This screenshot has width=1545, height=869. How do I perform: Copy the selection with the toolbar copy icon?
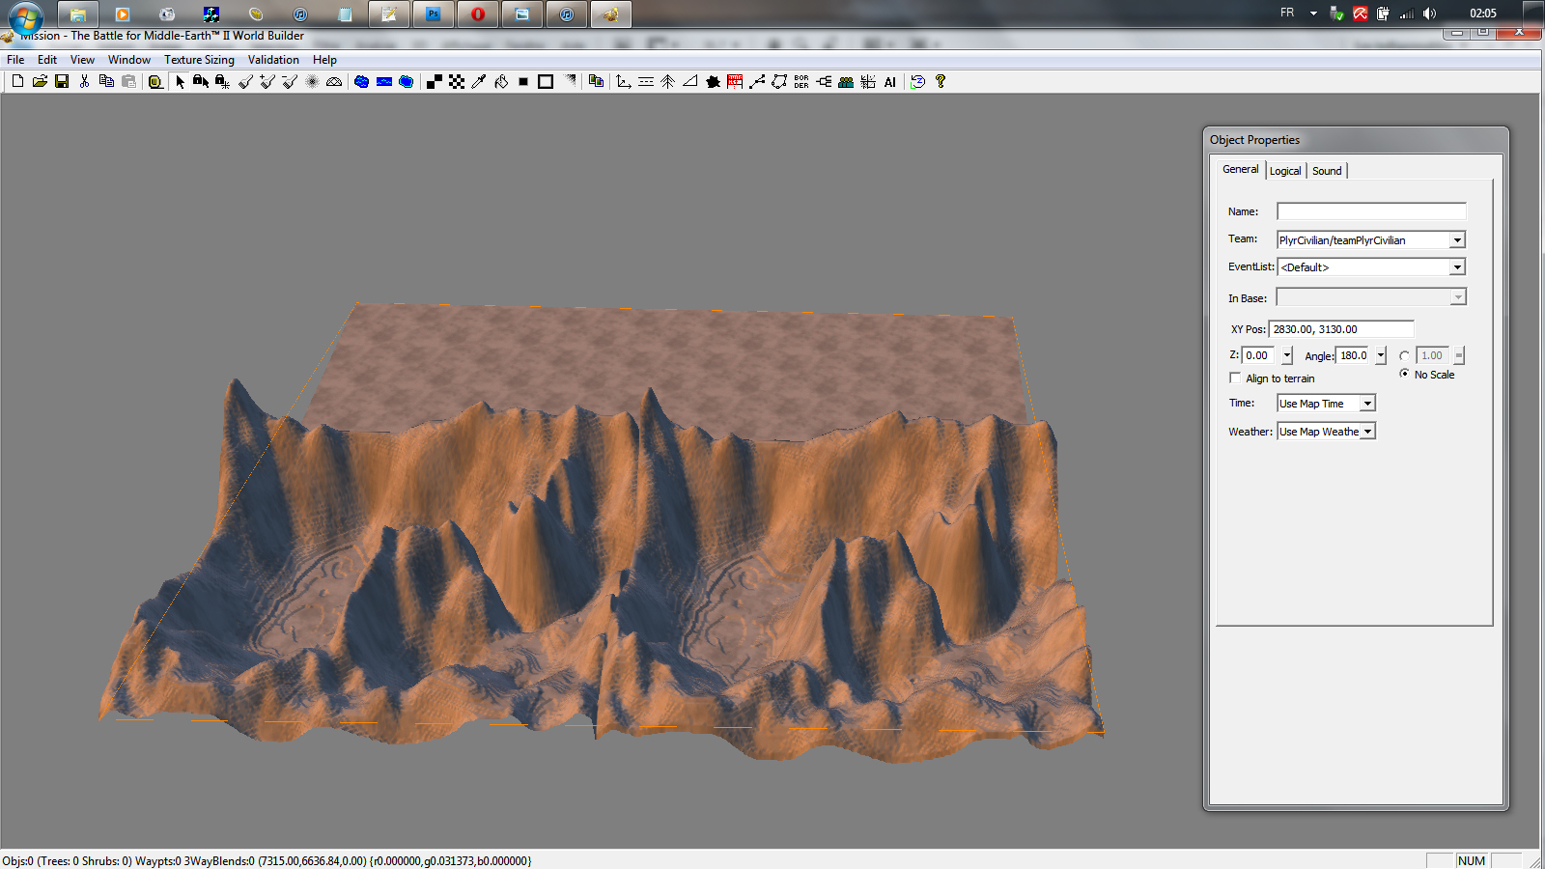(x=106, y=82)
